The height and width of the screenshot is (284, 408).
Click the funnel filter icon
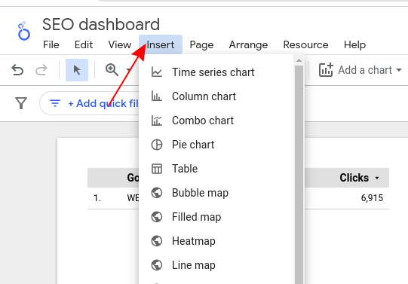(x=21, y=103)
